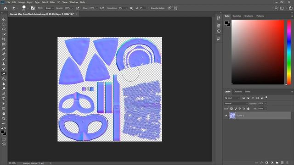Screen dimensions: 294x165
Task: Lock all layer attributes
Action: pos(248,109)
